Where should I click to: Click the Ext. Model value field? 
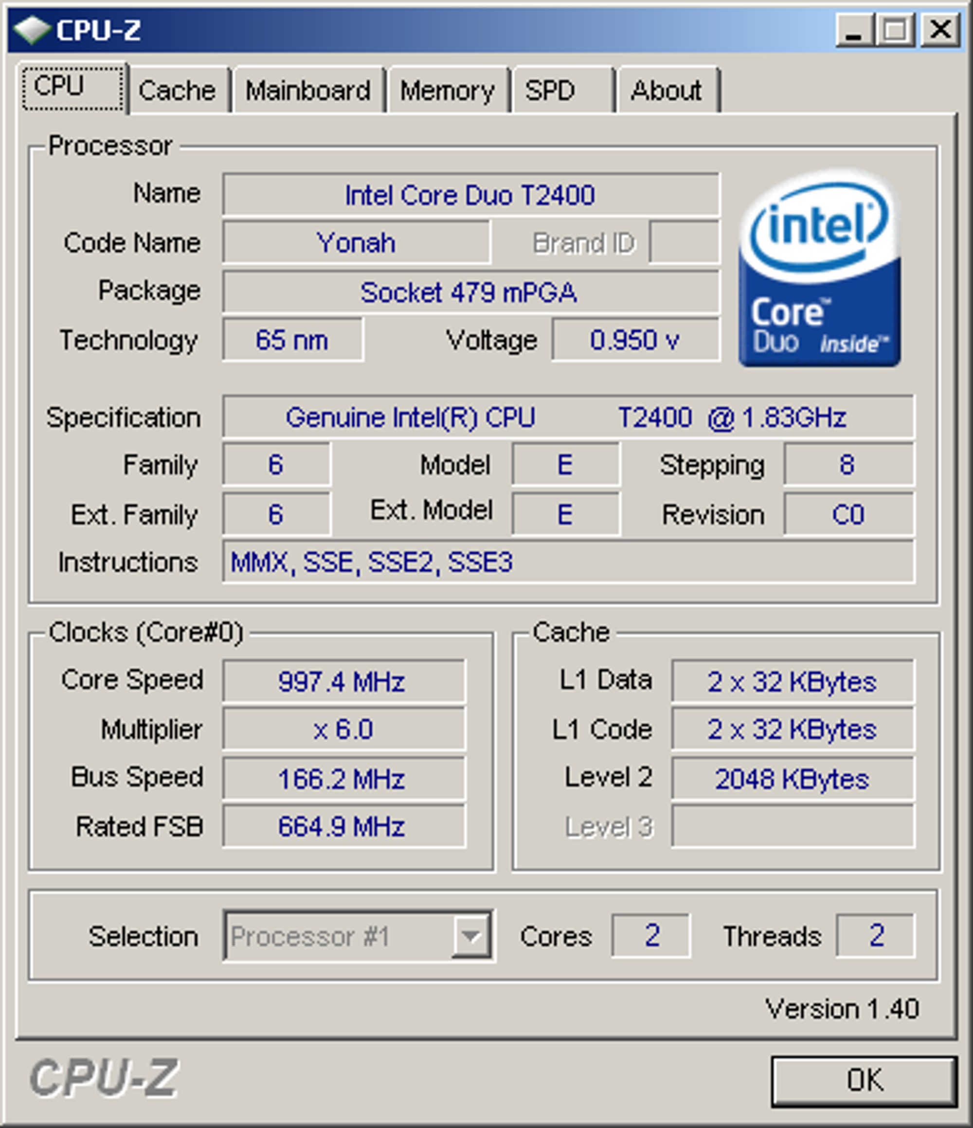tap(565, 514)
